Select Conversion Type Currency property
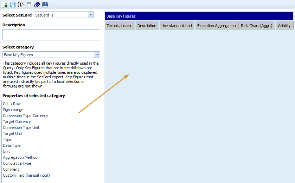 (x=25, y=116)
